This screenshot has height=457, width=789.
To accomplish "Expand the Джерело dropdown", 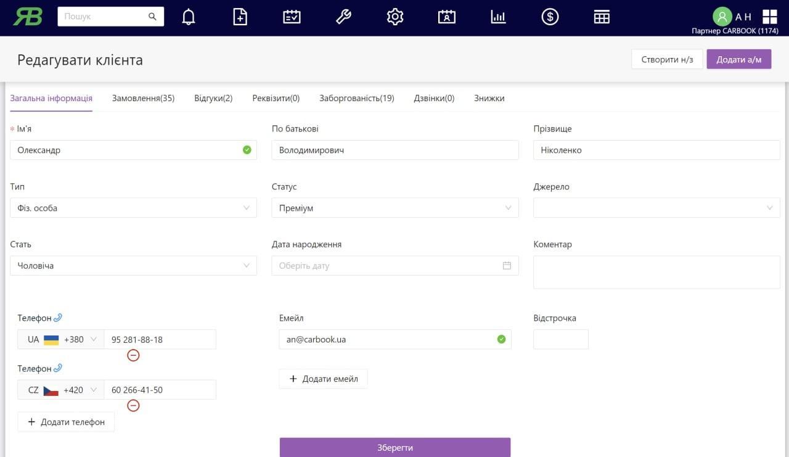I will point(656,208).
